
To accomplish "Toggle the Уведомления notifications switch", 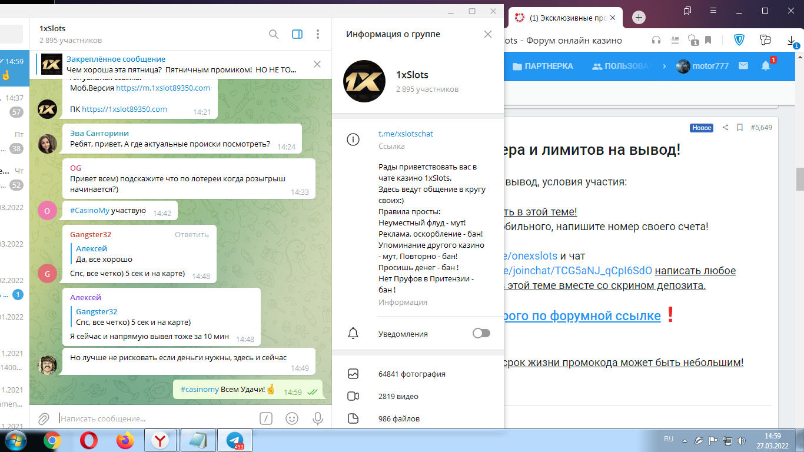I will pyautogui.click(x=481, y=334).
